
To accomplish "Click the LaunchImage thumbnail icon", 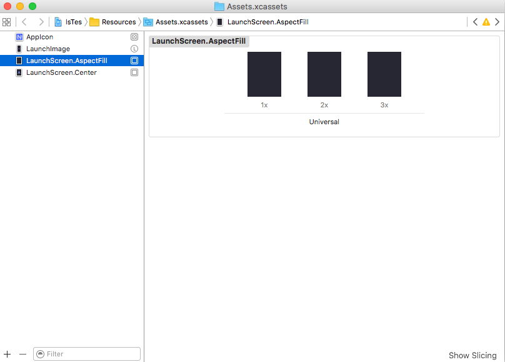I will [x=19, y=49].
